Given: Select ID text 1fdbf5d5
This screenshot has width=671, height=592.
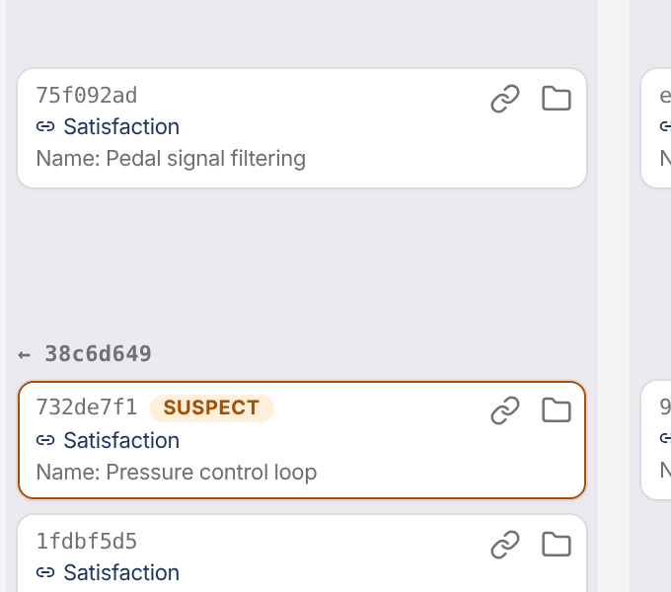Looking at the screenshot, I should point(87,541).
